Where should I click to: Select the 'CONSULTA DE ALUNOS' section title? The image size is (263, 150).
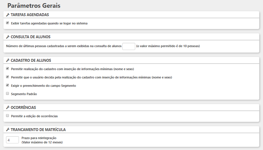(30, 37)
